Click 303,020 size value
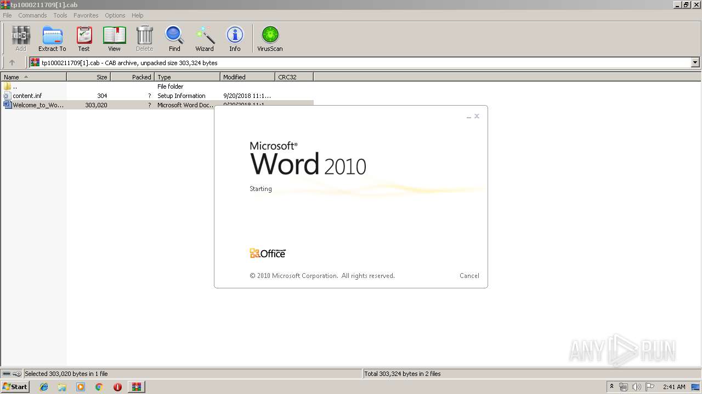Image resolution: width=702 pixels, height=394 pixels. click(96, 105)
